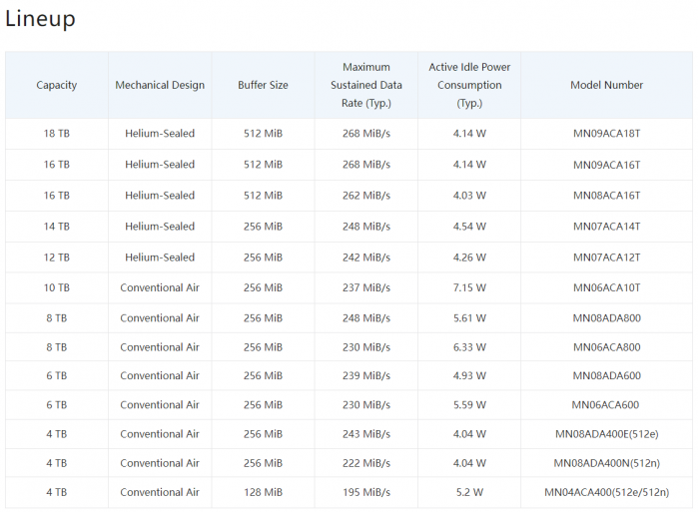This screenshot has height=512, width=699.
Task: Click the Mechanical Design column header
Action: click(x=160, y=85)
